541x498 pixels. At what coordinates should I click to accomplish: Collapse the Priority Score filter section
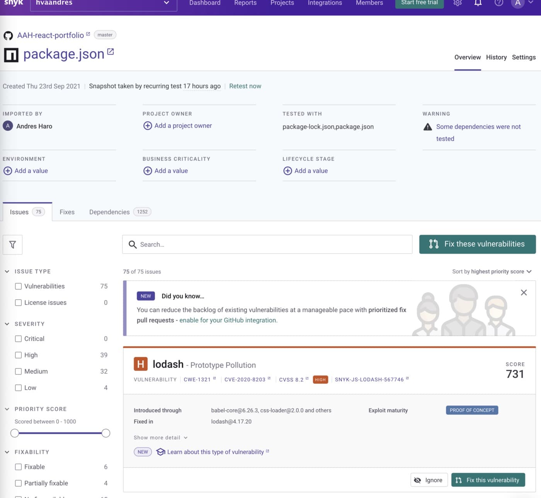click(x=7, y=409)
